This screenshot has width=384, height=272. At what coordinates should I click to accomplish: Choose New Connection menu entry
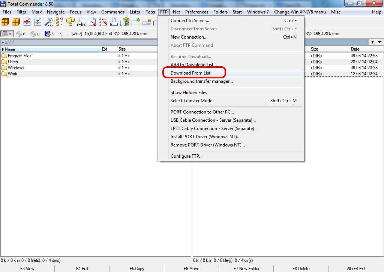coord(231,37)
